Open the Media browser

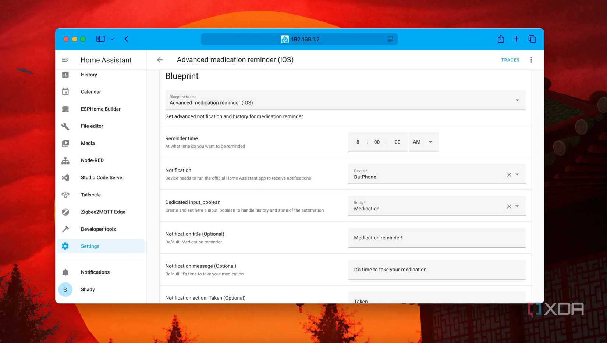[x=88, y=143]
